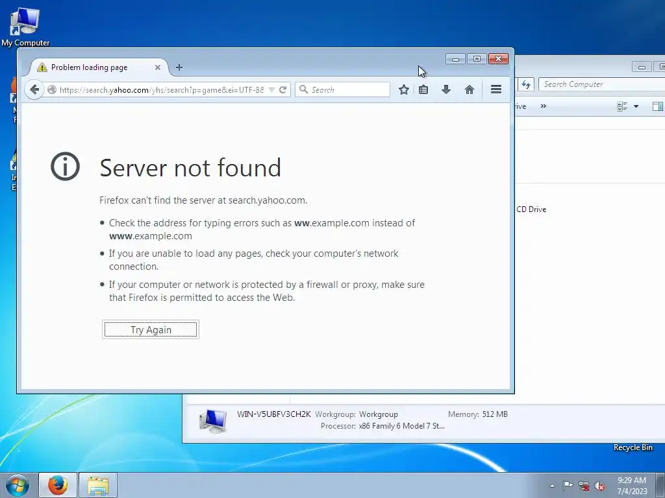Click the globe site identity icon
Screen dimensions: 665x498
tap(52, 89)
